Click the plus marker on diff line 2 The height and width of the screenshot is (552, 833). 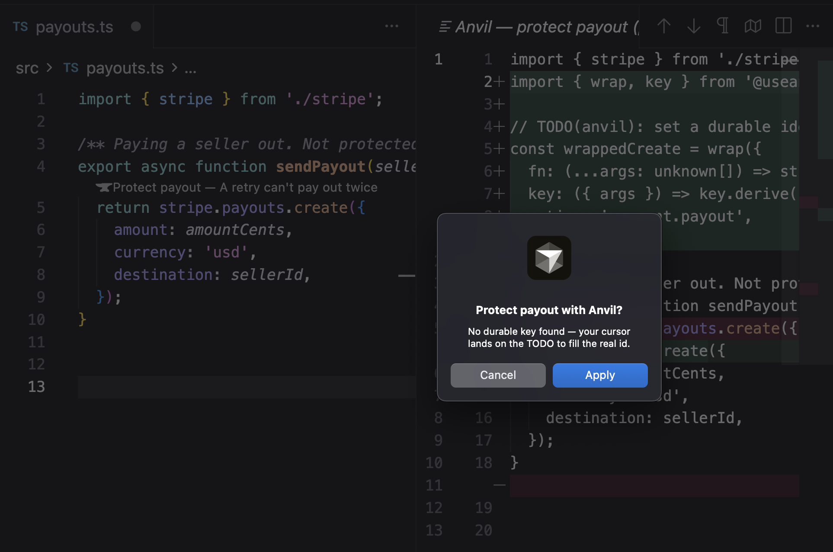tap(499, 81)
